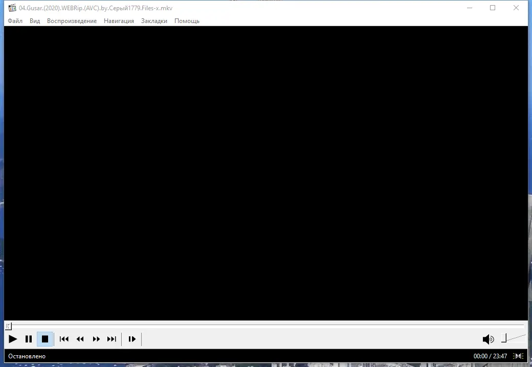Rewind using the double-left-arrow icon

coord(80,339)
